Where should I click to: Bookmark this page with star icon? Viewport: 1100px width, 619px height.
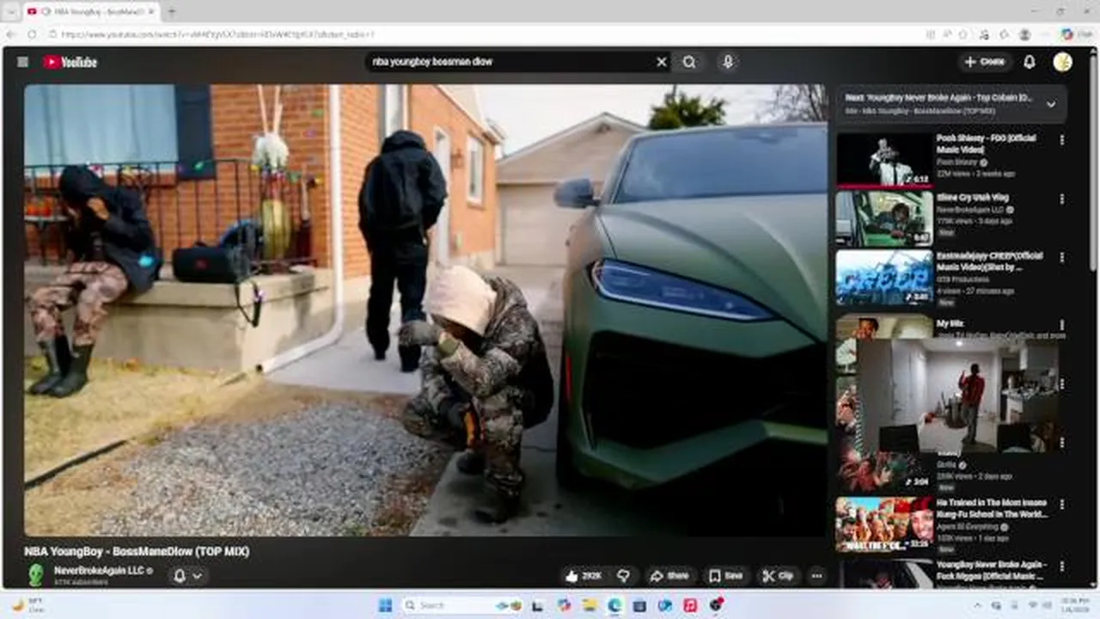[x=962, y=34]
